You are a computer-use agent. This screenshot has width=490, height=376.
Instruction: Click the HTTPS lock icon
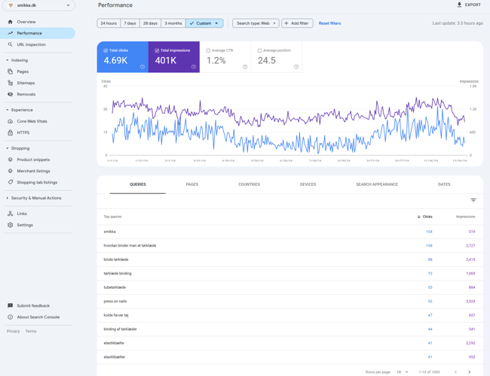11,132
